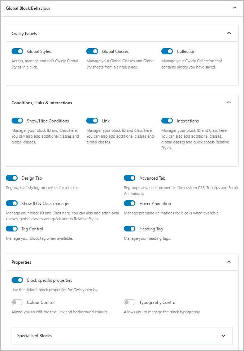244x351 pixels.
Task: Disable the Tag Control toggle
Action: 12,229
